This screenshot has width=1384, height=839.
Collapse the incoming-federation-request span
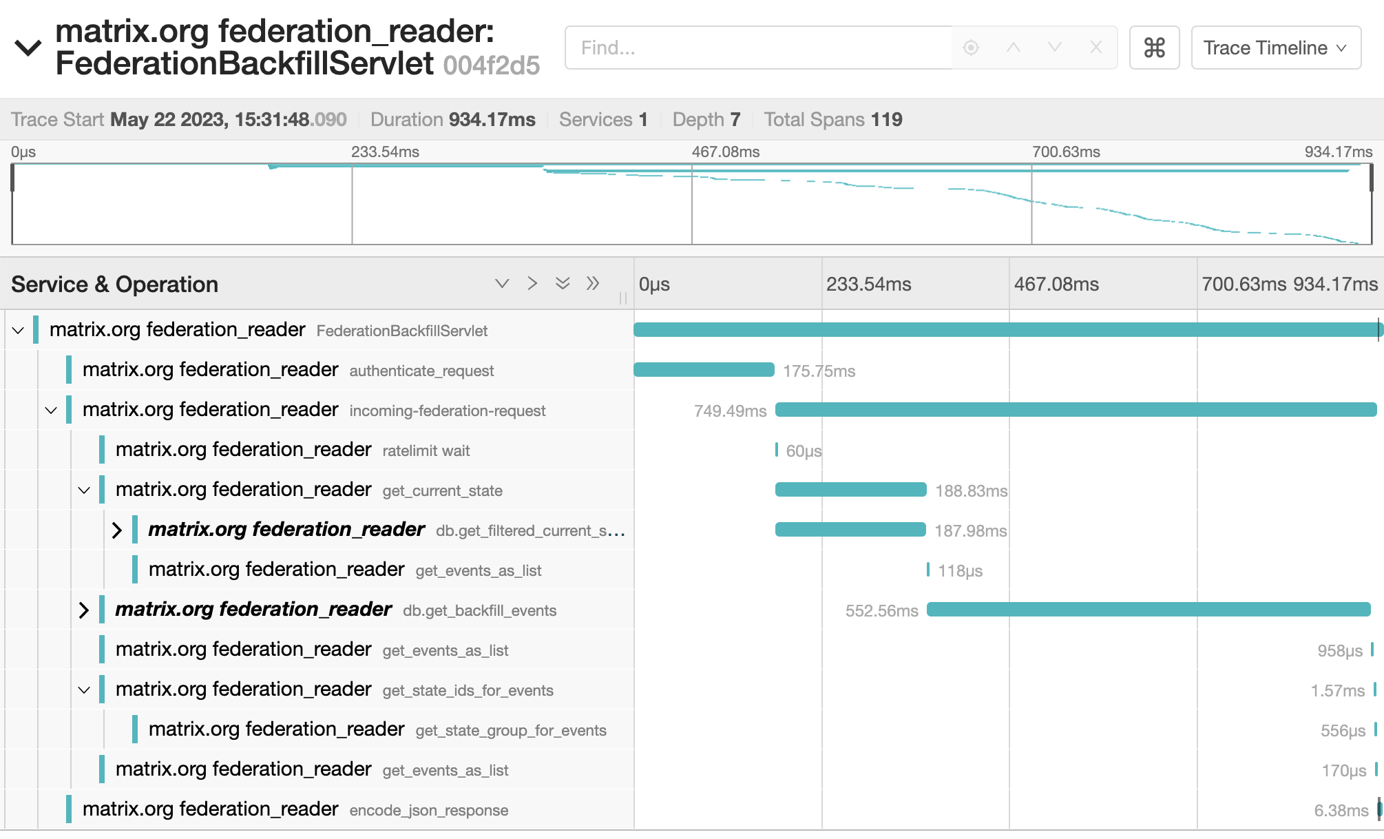pyautogui.click(x=50, y=410)
